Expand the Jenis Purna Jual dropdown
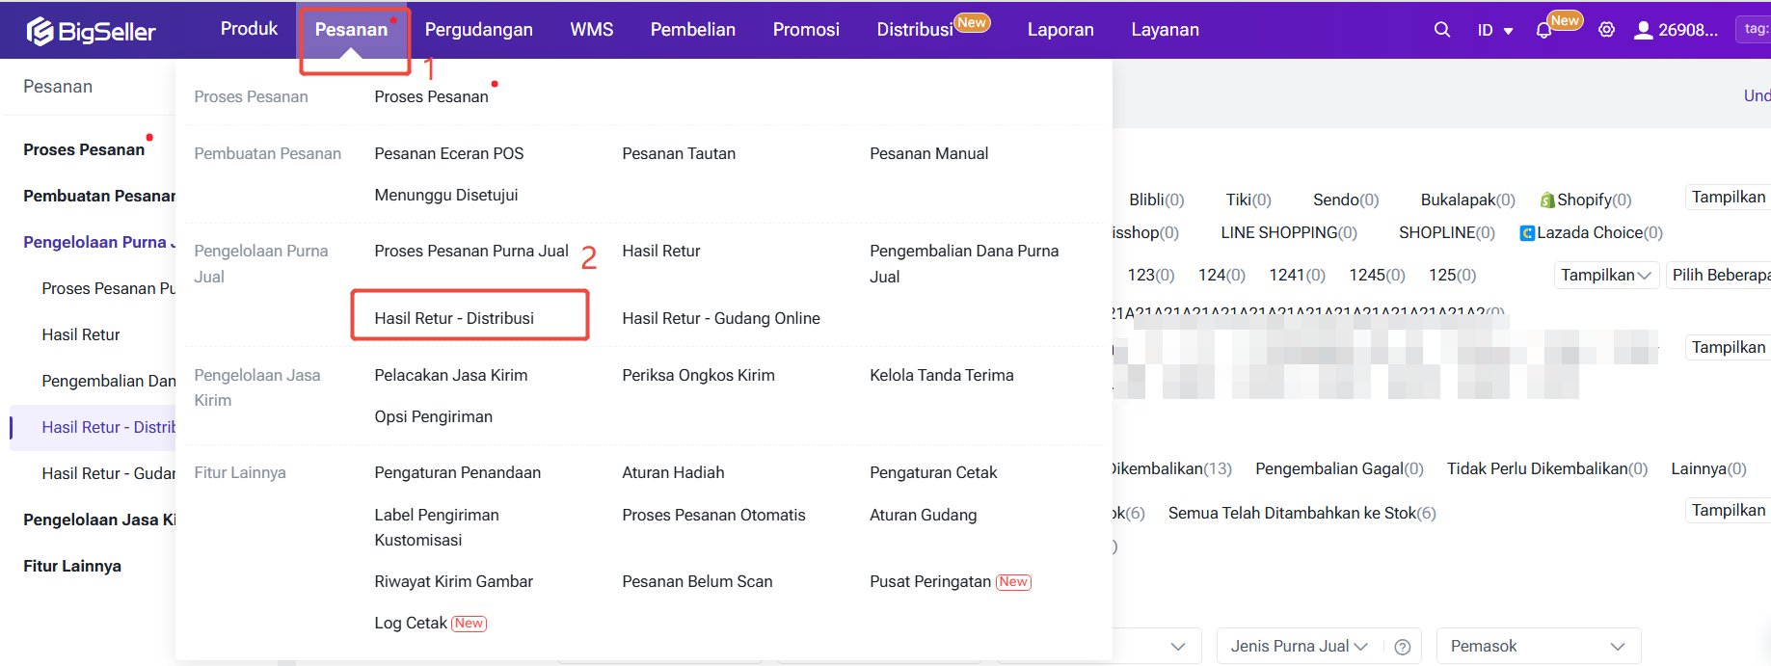1771x666 pixels. [x=1300, y=647]
